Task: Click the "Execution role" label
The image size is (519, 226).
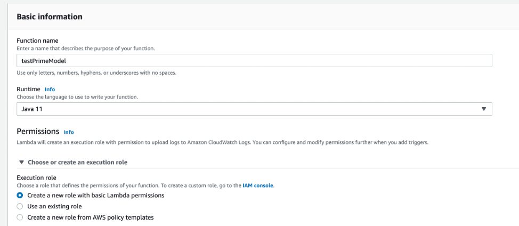Action: [36, 177]
